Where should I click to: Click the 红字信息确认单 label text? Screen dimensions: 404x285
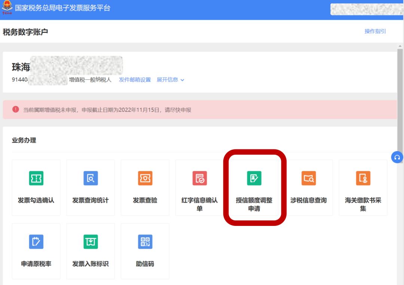200,204
